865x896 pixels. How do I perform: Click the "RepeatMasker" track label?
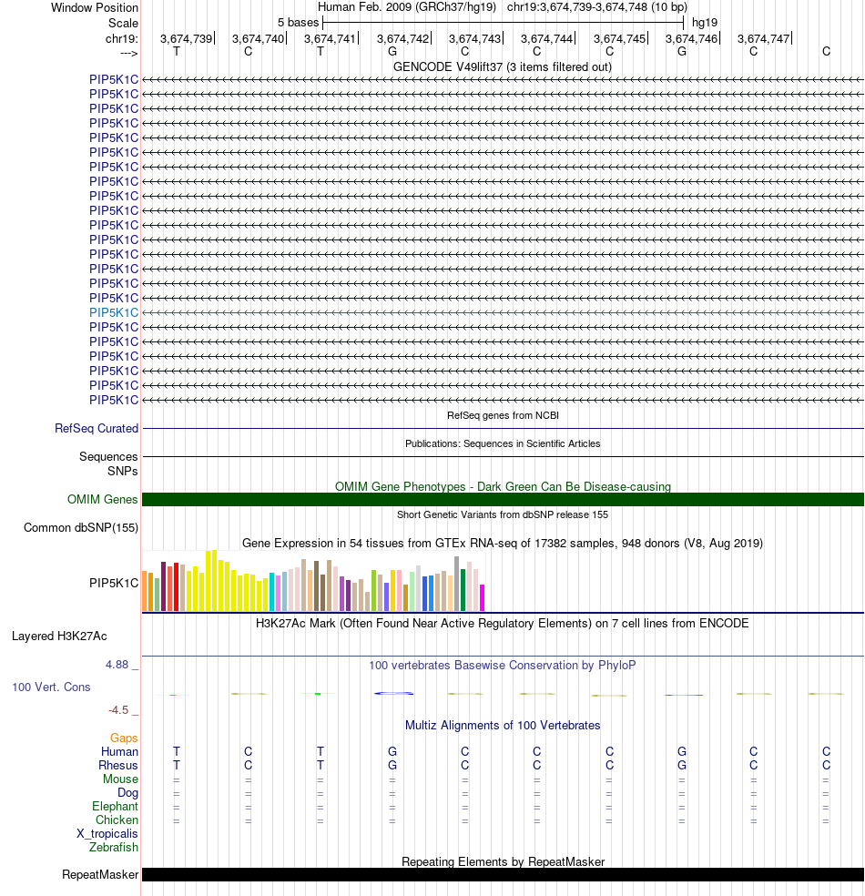pos(100,875)
